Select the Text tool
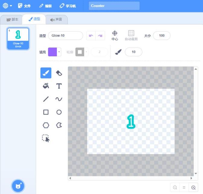The width and height of the screenshot is (203, 194). pos(59,86)
